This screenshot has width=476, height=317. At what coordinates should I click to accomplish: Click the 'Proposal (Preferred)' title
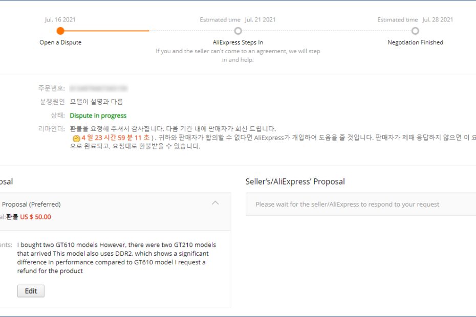pos(31,204)
